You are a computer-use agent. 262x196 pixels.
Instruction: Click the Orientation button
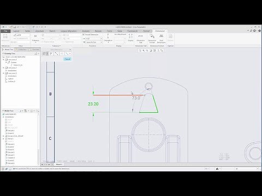coord(108,38)
